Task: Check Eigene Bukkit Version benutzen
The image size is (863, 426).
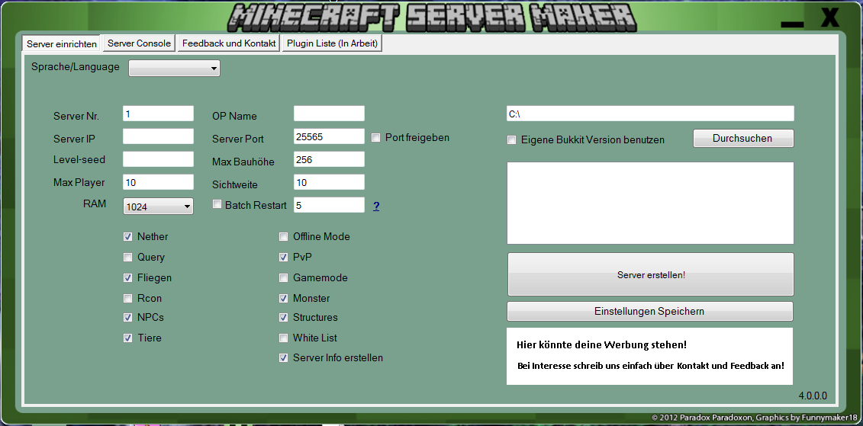Action: pyautogui.click(x=512, y=140)
